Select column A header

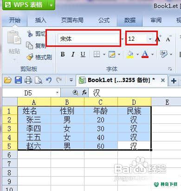[34, 102]
